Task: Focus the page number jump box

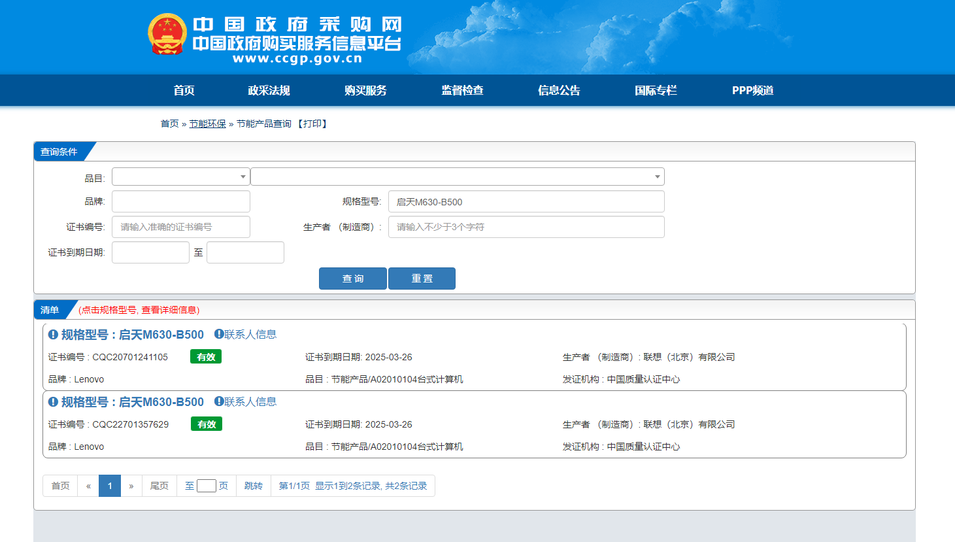Action: 207,486
